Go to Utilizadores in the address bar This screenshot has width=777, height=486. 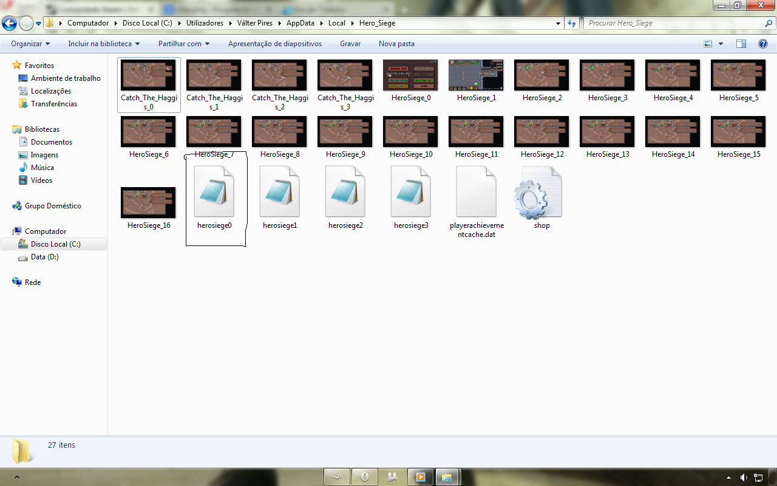[205, 23]
